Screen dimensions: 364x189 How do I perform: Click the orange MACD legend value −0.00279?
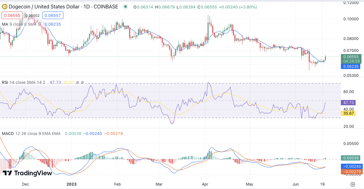pyautogui.click(x=114, y=133)
